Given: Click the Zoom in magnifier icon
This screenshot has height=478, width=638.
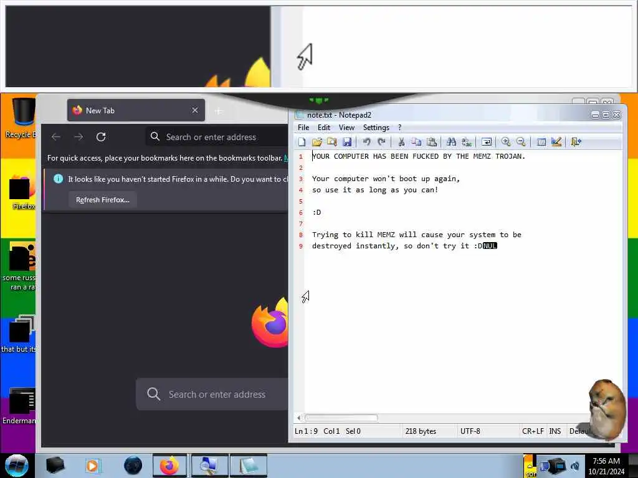Looking at the screenshot, I should [x=506, y=142].
